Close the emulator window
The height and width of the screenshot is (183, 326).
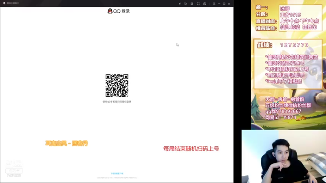(x=229, y=4)
